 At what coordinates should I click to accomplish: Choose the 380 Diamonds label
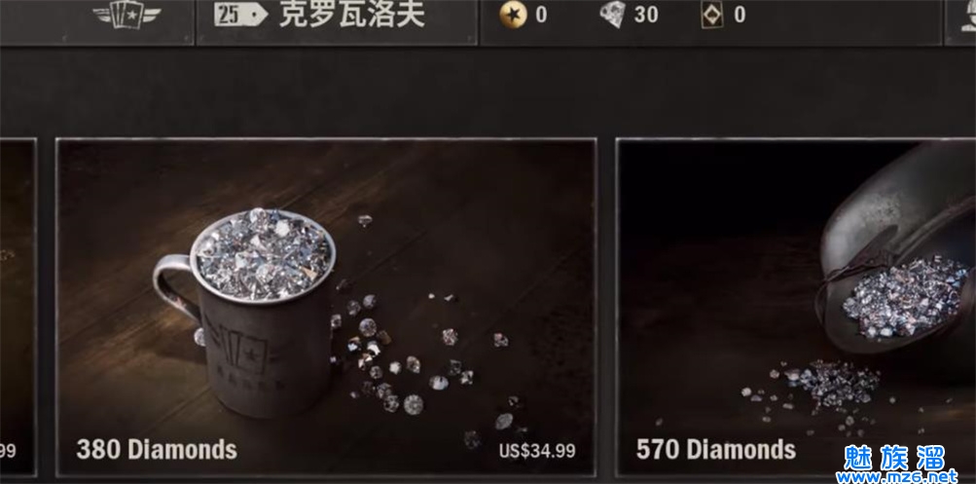click(x=157, y=449)
